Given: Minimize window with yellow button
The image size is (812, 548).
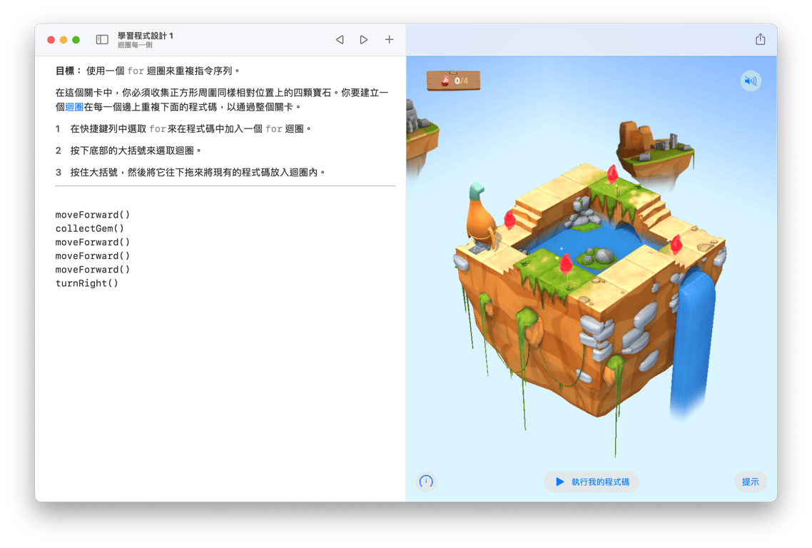Looking at the screenshot, I should coord(64,40).
